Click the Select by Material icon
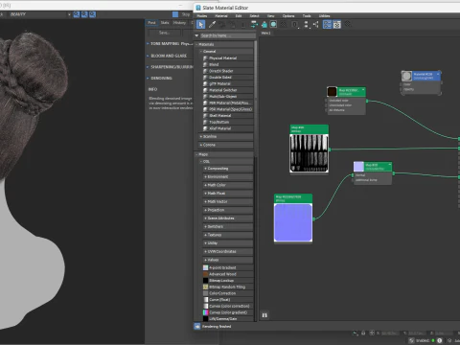The image size is (460, 345). (348, 24)
